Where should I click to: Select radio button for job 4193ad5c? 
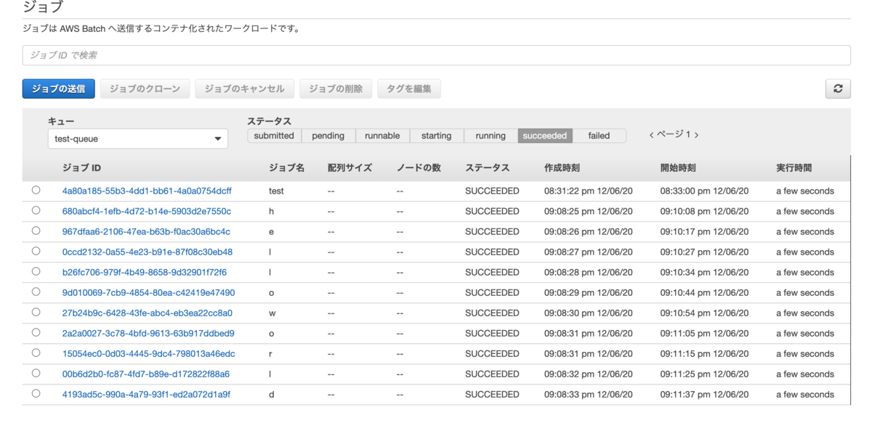36,393
